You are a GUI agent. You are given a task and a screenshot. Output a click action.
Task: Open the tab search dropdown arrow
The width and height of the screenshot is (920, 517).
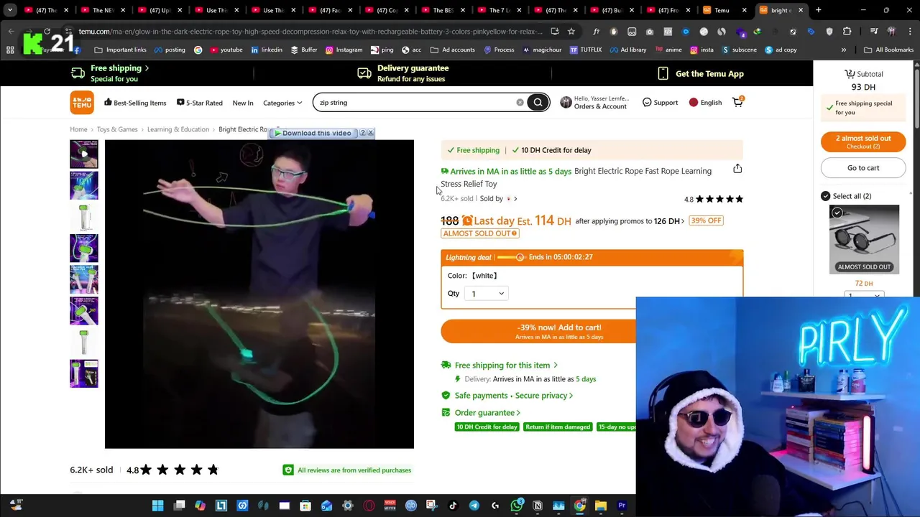[10, 10]
